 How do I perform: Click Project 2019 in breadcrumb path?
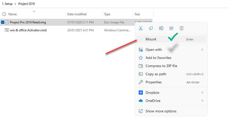click(27, 4)
